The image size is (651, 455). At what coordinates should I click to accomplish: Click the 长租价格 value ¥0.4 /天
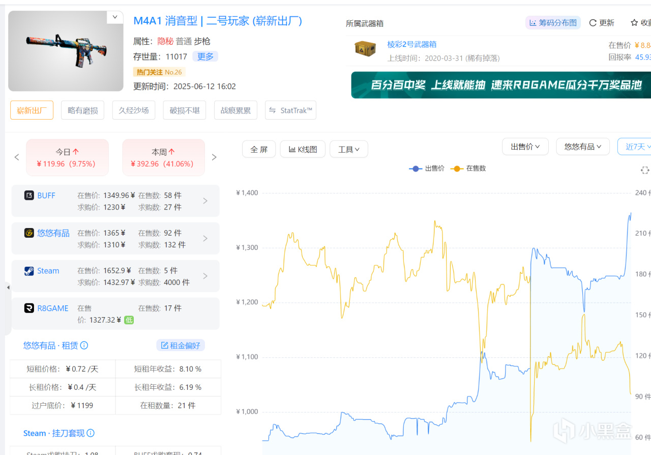click(x=81, y=387)
